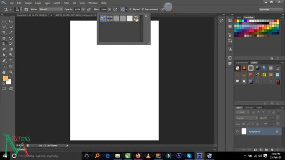Toggle Quick Mask mode

(x=4, y=89)
